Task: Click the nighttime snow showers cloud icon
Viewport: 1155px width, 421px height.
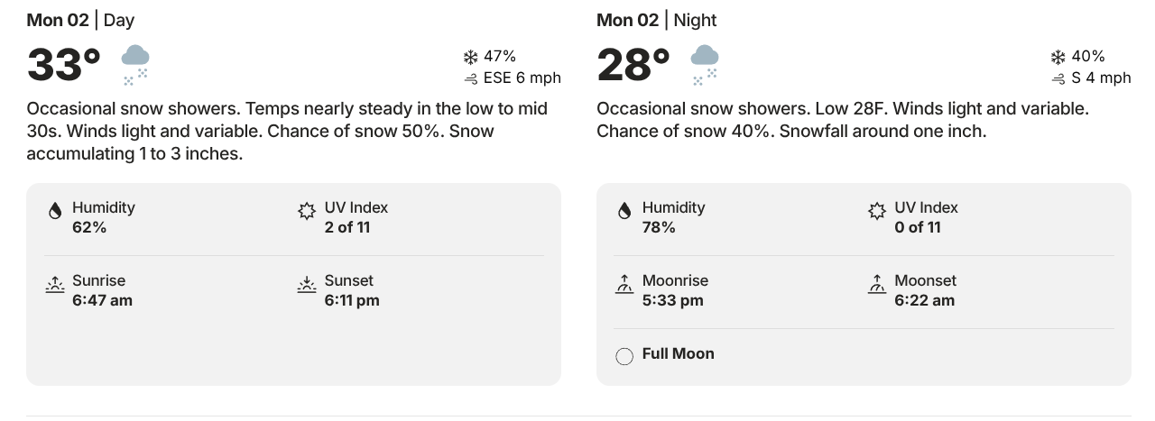Action: click(x=705, y=64)
